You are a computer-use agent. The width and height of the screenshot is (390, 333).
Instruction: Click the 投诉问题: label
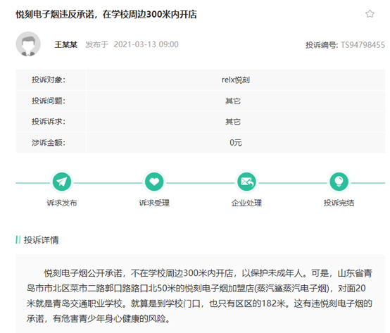click(49, 101)
